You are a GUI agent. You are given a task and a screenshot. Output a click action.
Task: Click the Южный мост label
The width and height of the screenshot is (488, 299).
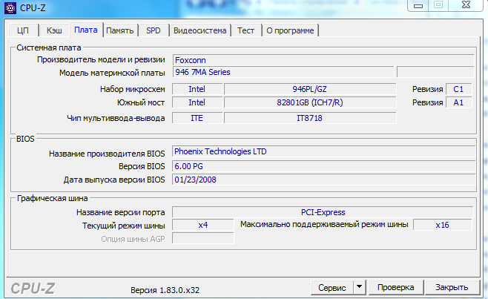[x=141, y=102]
